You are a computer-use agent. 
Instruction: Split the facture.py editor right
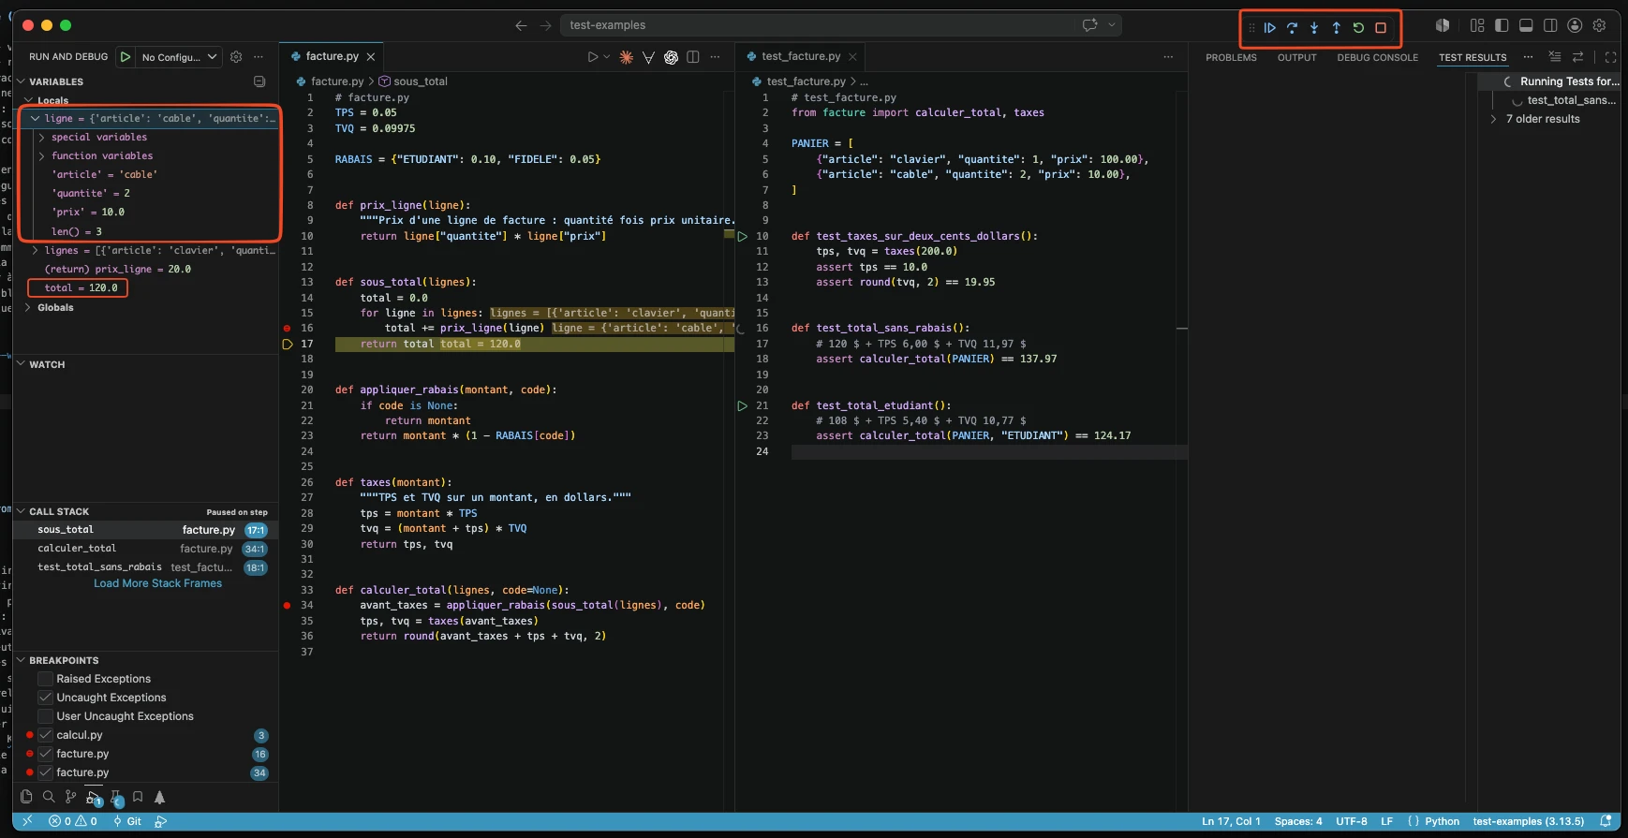point(693,57)
